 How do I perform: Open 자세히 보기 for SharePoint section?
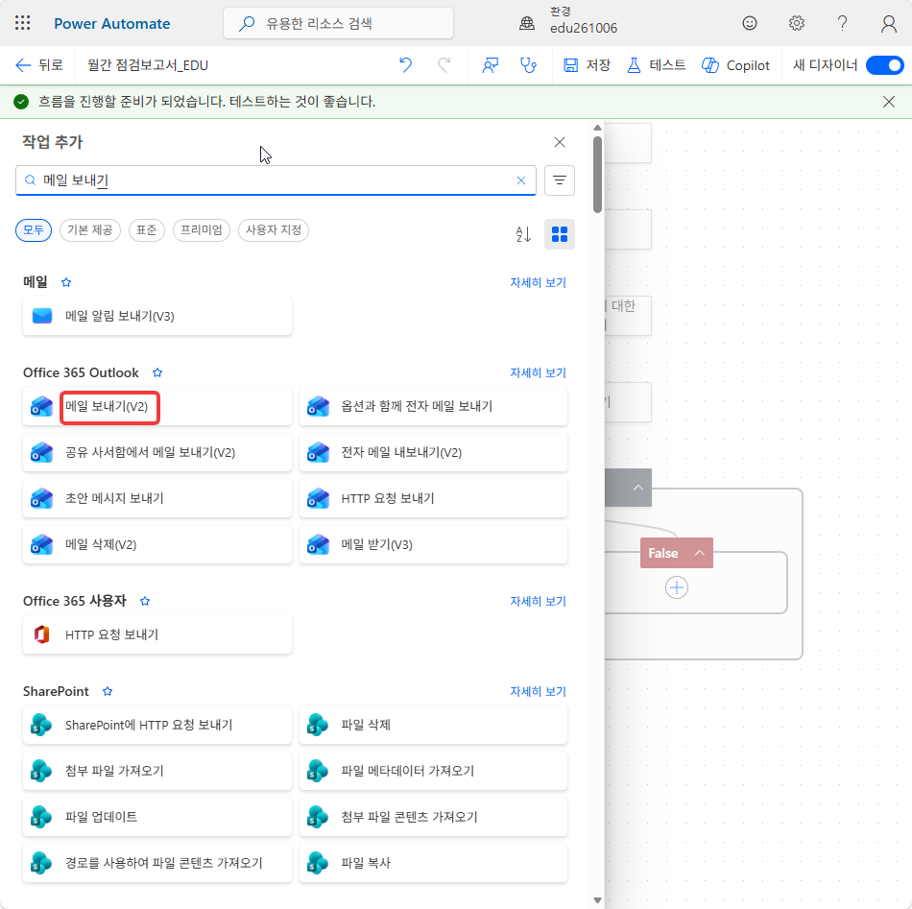(x=538, y=691)
